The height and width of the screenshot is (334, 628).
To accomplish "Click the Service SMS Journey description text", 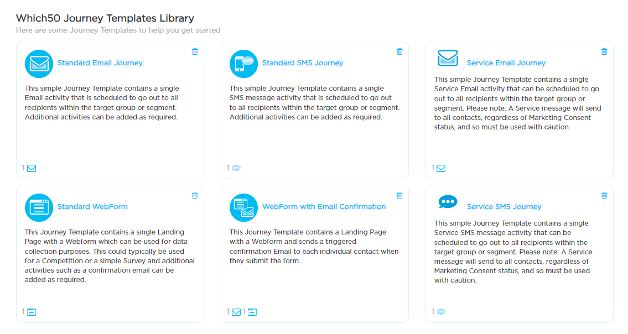I will click(513, 252).
